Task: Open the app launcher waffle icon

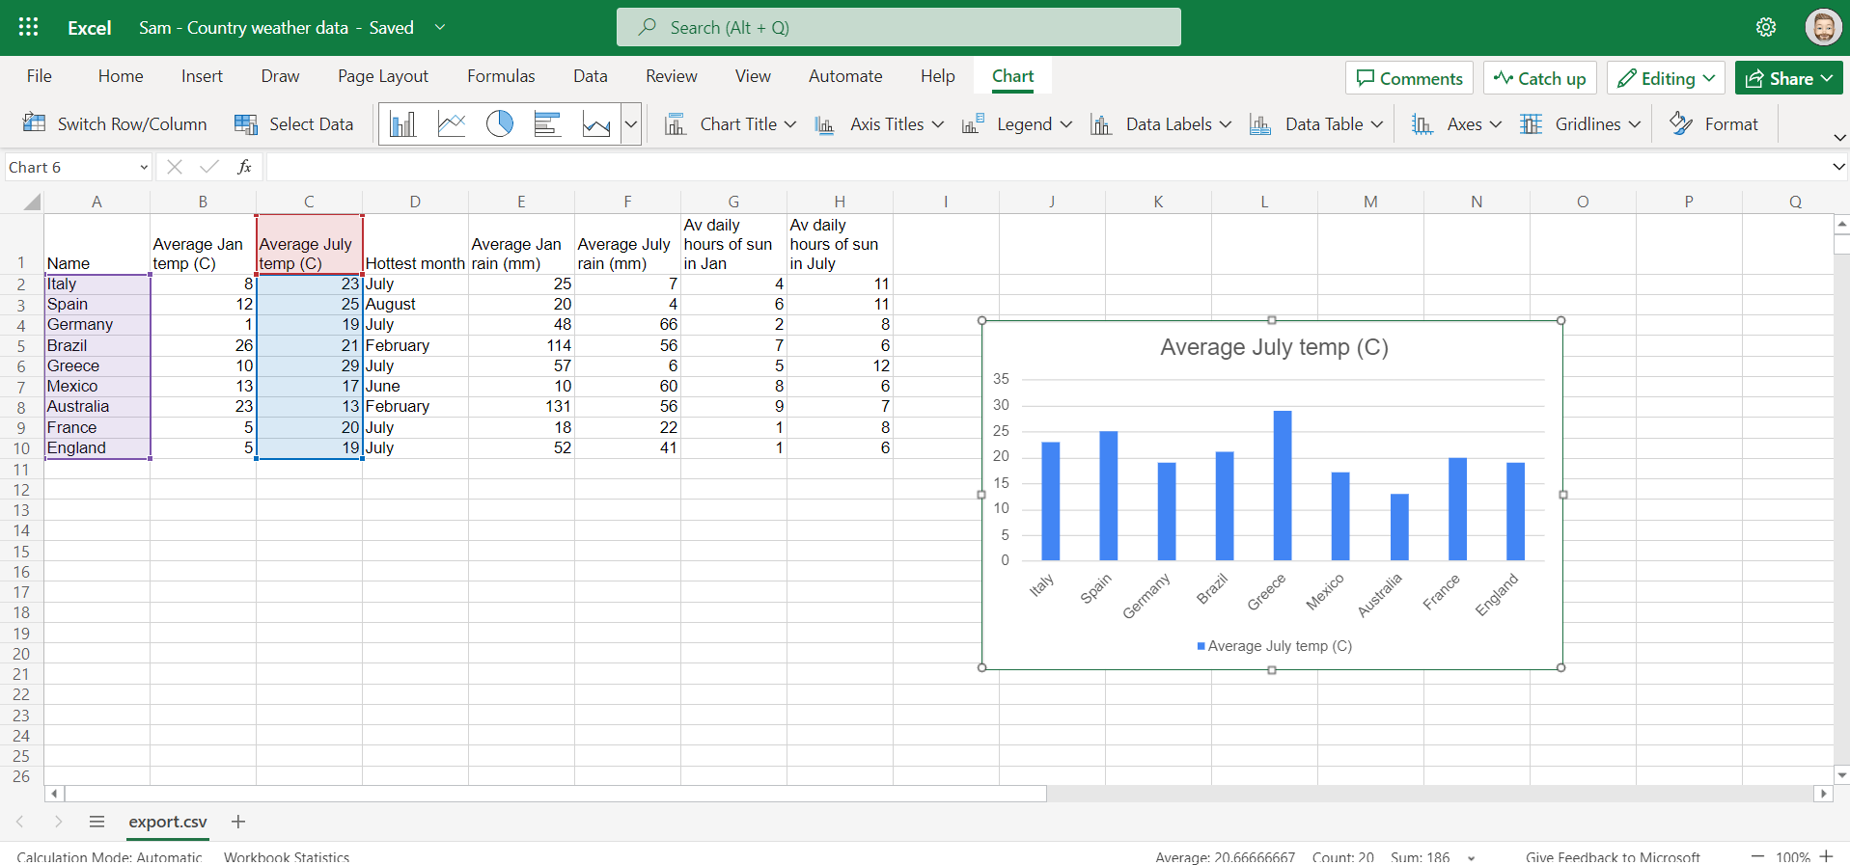Action: pos(28,27)
